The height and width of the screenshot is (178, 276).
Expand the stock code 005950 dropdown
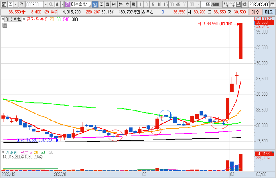pyautogui.click(x=46, y=4)
